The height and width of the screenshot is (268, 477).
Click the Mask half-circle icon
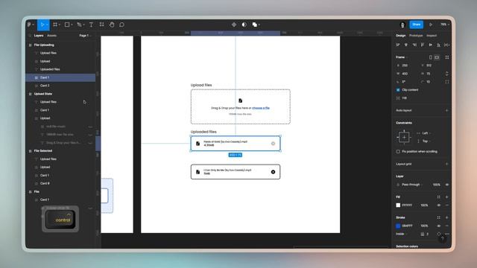[244, 25]
